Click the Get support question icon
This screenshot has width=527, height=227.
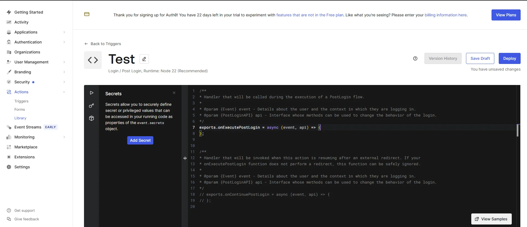tap(9, 210)
